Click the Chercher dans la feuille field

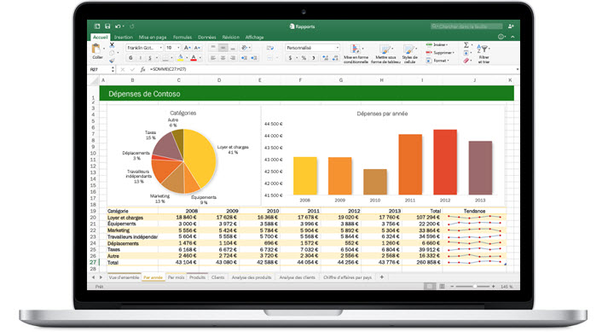coord(466,26)
